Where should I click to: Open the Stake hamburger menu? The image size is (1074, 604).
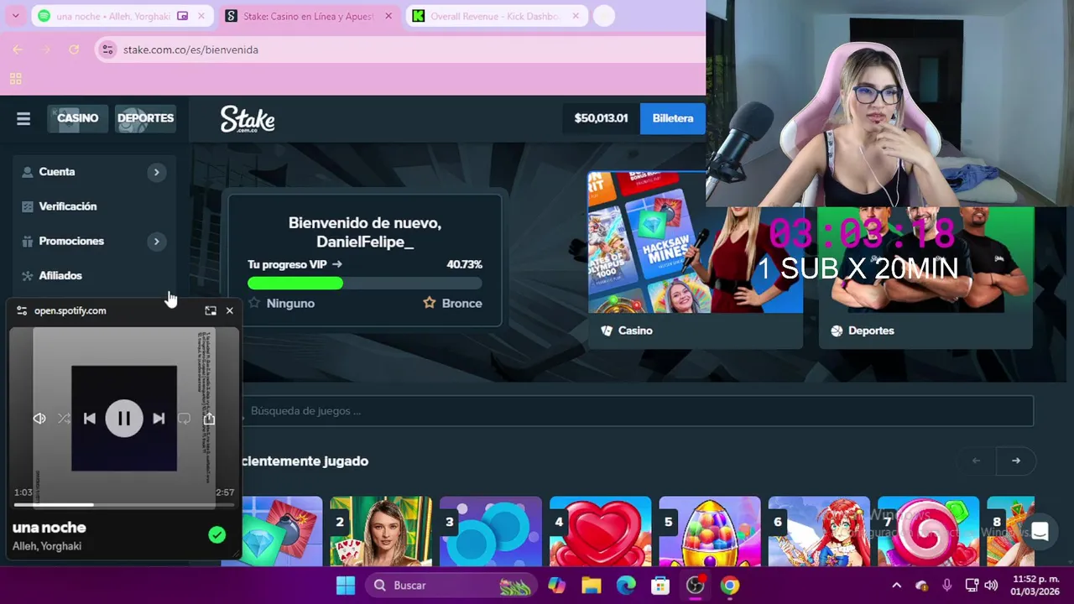click(23, 118)
